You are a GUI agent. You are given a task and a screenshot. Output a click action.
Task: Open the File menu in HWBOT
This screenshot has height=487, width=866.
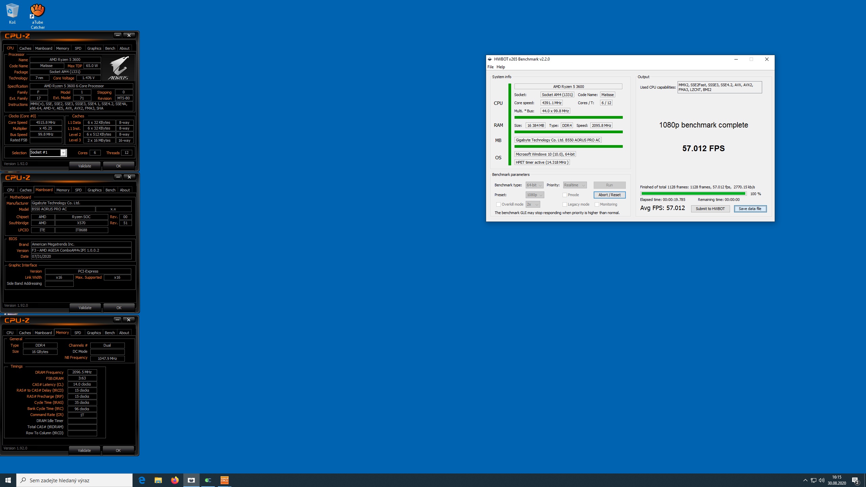click(x=490, y=67)
